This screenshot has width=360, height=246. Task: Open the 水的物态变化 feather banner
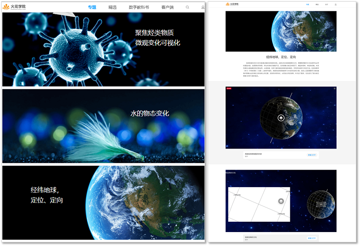(x=103, y=126)
